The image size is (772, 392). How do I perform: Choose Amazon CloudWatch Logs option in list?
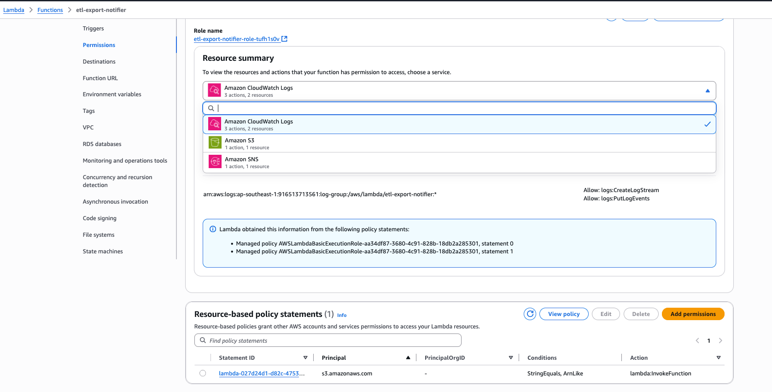pyautogui.click(x=459, y=124)
